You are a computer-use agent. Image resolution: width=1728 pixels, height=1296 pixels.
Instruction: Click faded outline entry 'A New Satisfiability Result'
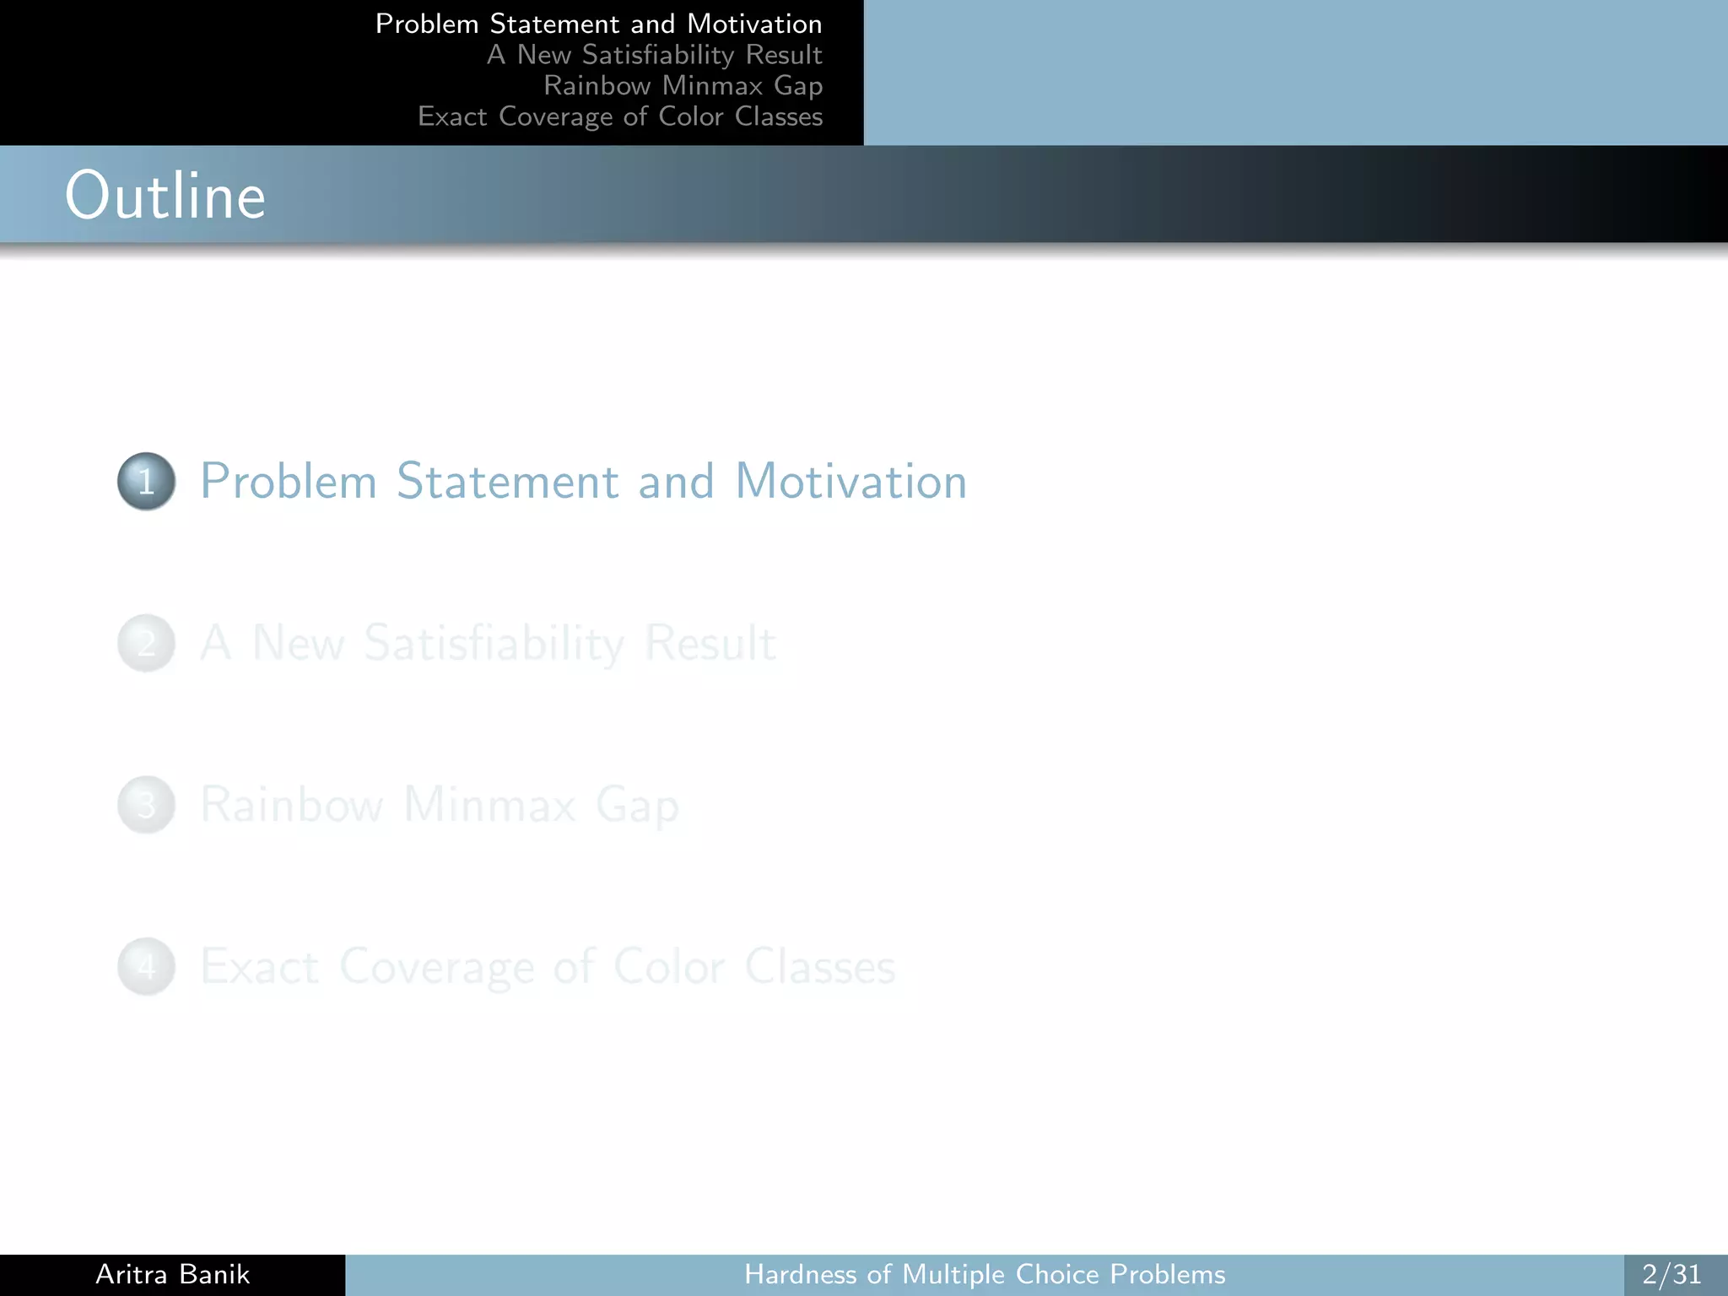point(488,643)
